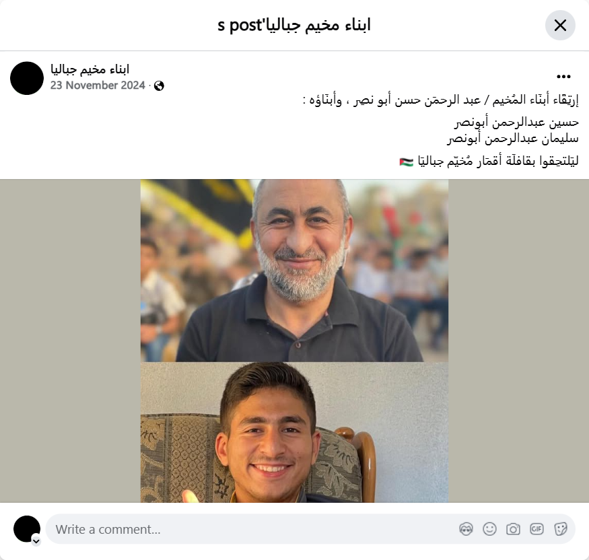Attach a photo using the camera icon

(x=513, y=529)
